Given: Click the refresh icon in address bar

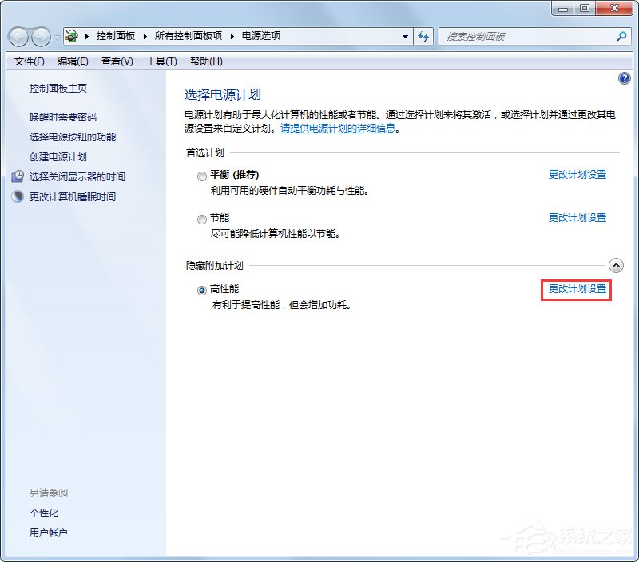Looking at the screenshot, I should tap(423, 37).
